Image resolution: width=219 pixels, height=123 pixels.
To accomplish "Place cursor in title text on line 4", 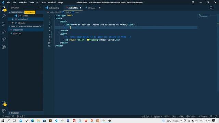I will [99, 25].
